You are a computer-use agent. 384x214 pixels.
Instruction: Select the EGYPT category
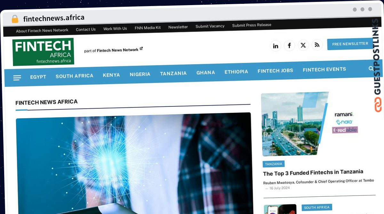pos(38,77)
